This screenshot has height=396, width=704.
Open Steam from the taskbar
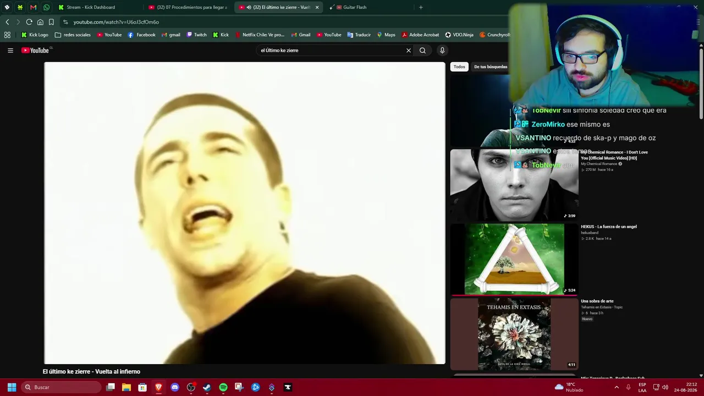coord(207,387)
